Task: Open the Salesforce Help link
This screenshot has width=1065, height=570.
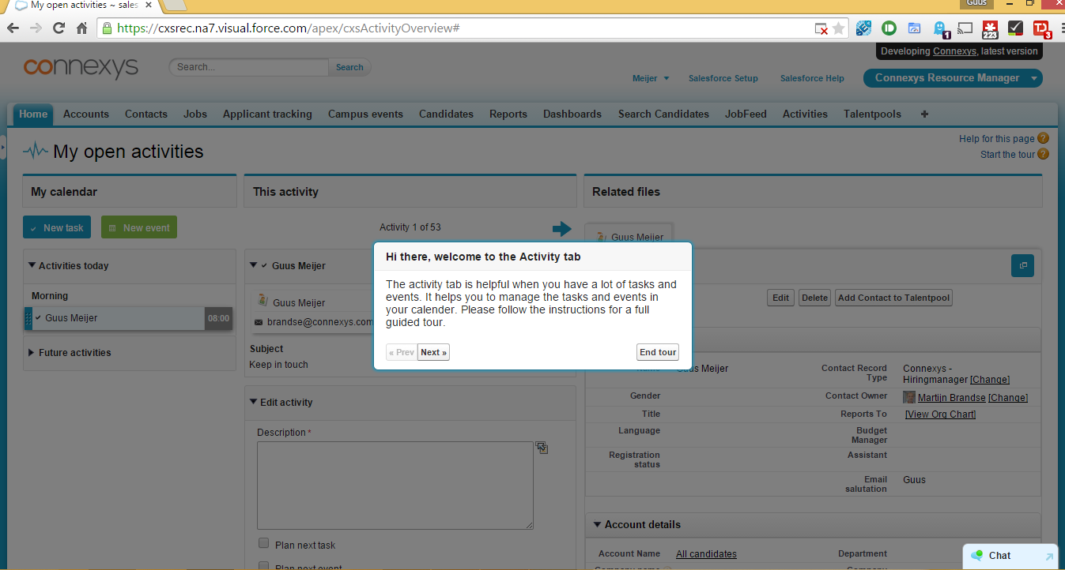Action: (812, 78)
